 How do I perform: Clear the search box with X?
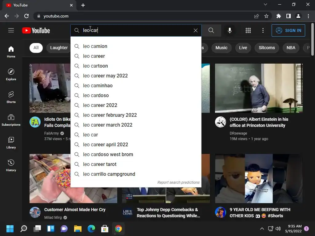[x=195, y=30]
